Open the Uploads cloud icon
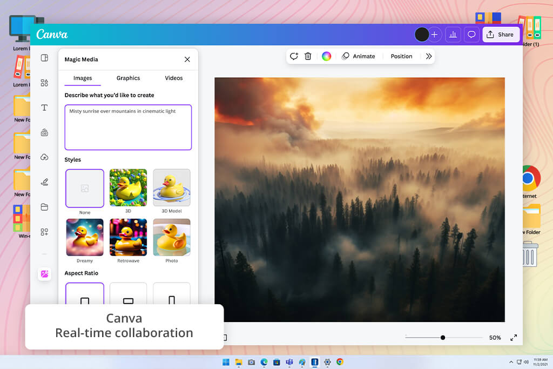This screenshot has width=553, height=369. (44, 157)
